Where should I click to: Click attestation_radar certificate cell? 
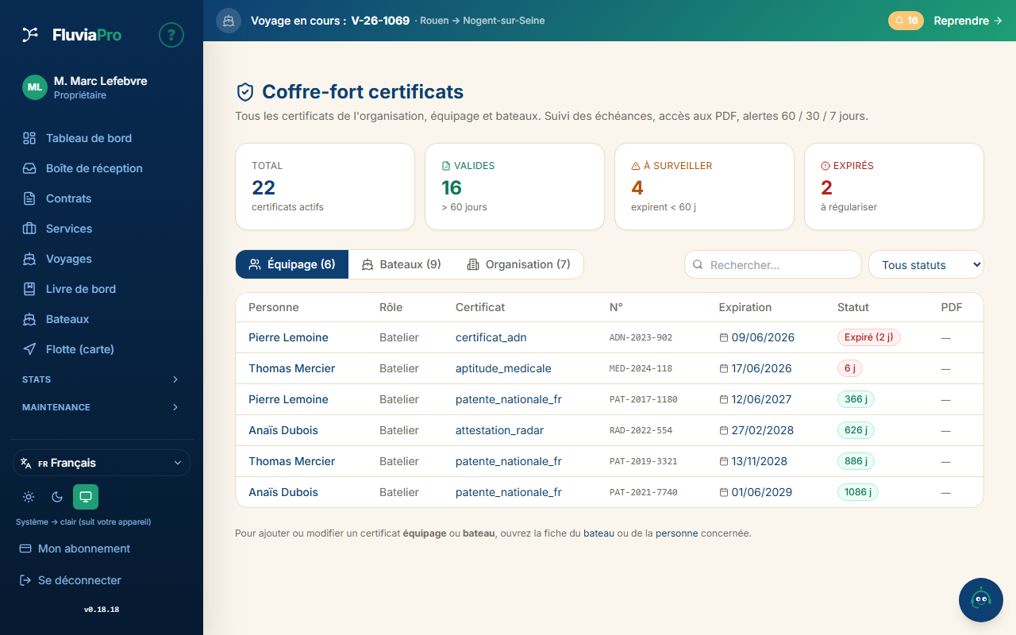499,430
